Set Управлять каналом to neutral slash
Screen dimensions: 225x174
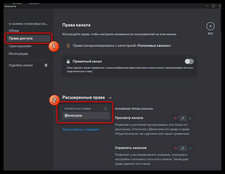[x=183, y=148]
